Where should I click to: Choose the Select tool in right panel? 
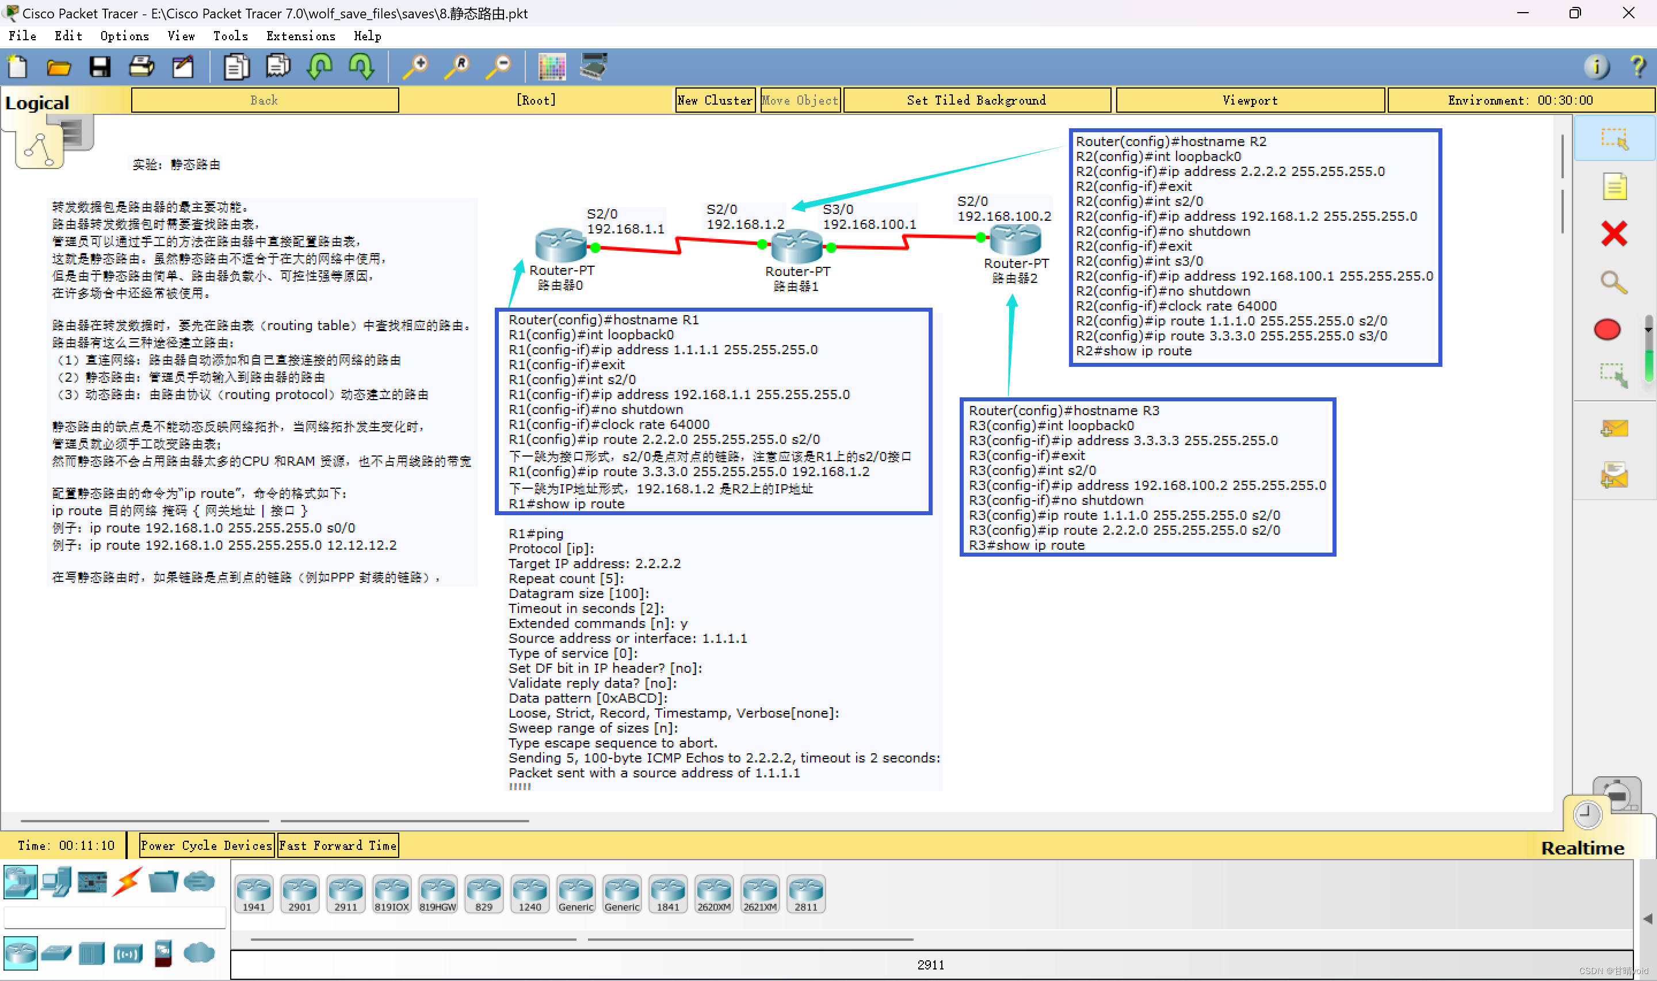pos(1614,139)
